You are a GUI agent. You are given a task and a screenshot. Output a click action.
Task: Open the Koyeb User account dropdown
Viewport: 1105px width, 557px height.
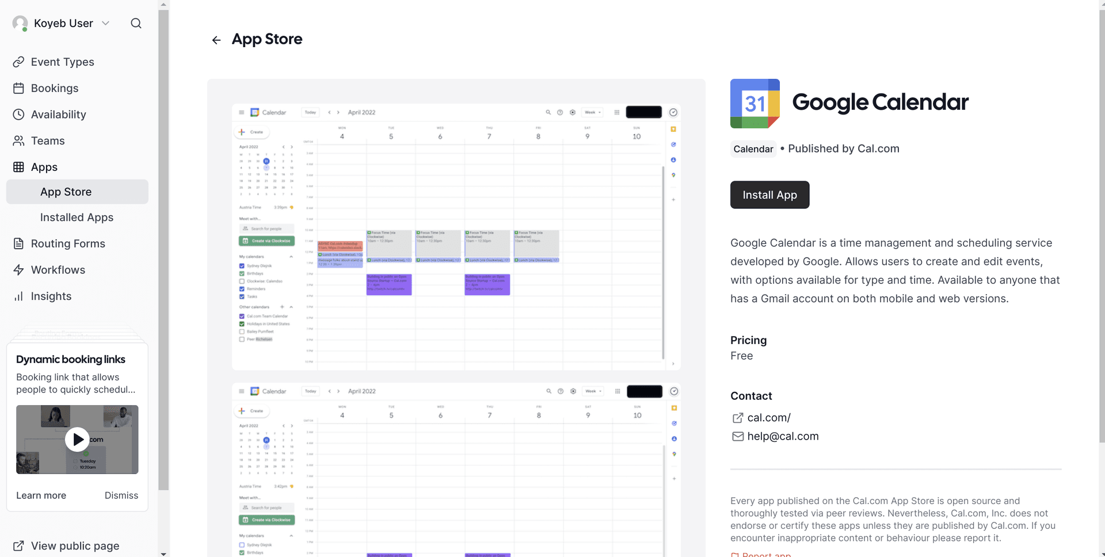click(61, 23)
